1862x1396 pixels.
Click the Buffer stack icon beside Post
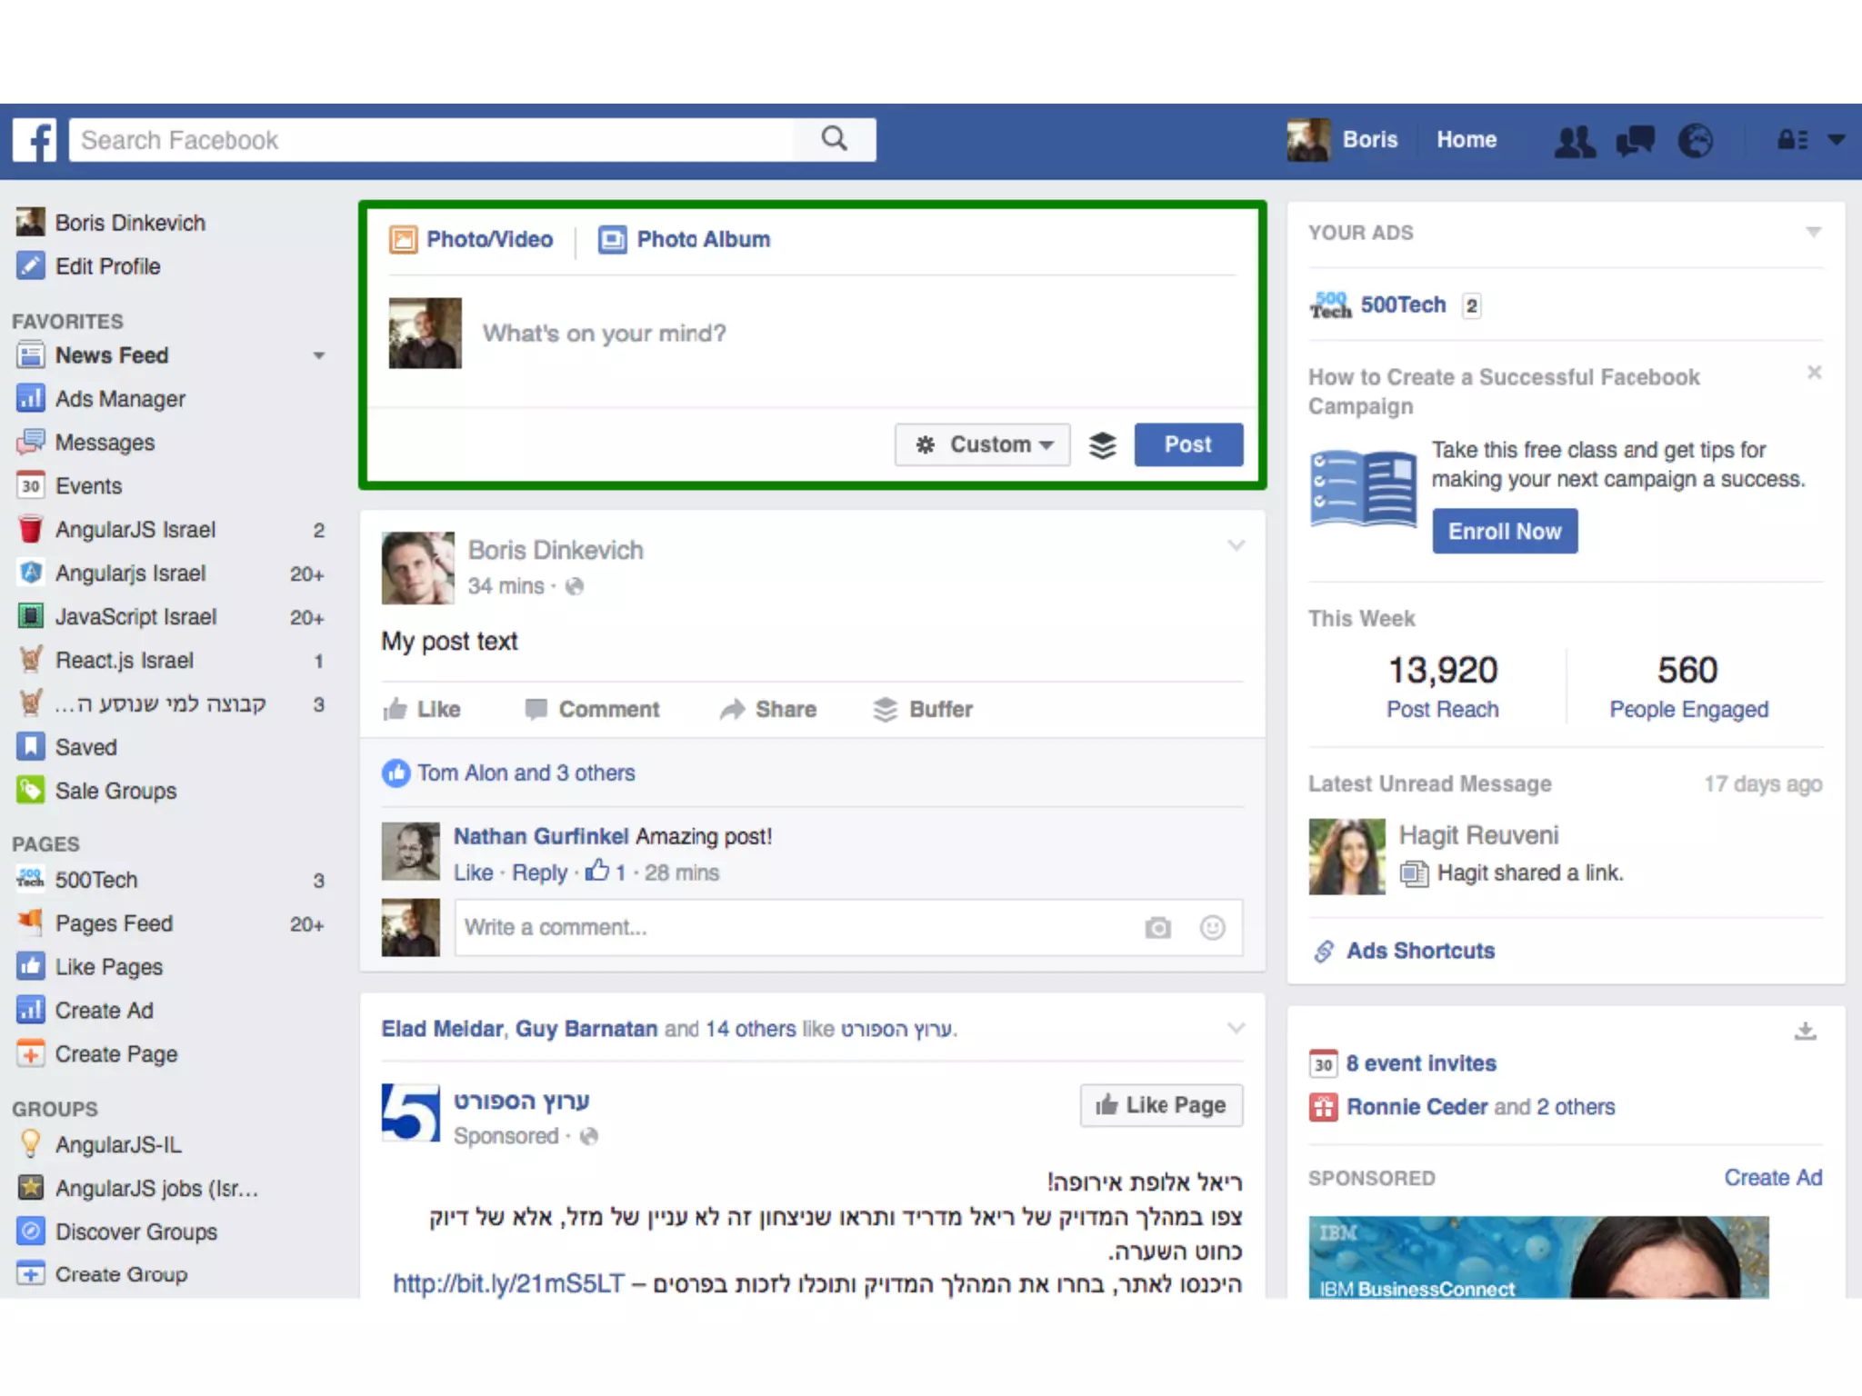(x=1103, y=445)
